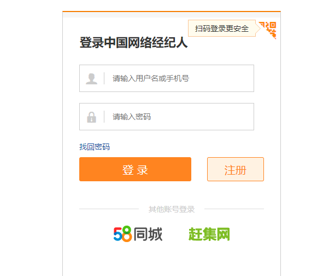Log in with 赶集网 account logo
This screenshot has height=276, width=329.
(209, 234)
